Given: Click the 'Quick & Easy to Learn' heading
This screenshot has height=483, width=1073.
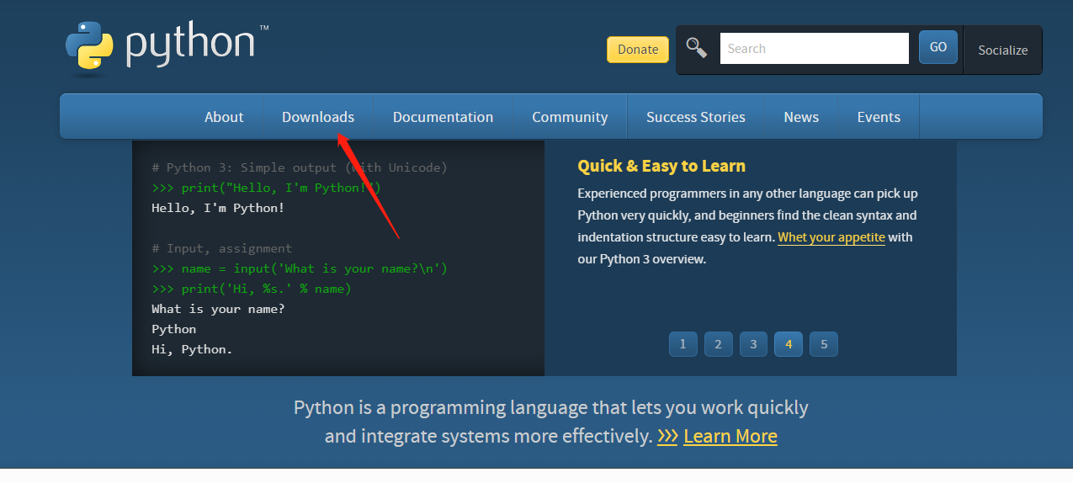Looking at the screenshot, I should tap(661, 166).
